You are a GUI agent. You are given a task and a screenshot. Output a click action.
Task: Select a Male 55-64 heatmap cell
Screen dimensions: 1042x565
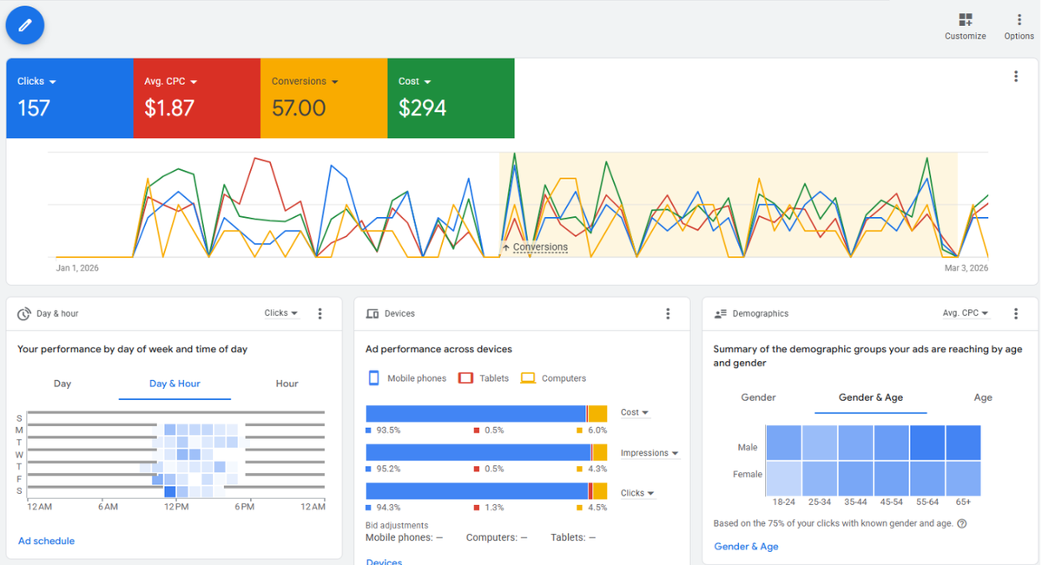(927, 442)
